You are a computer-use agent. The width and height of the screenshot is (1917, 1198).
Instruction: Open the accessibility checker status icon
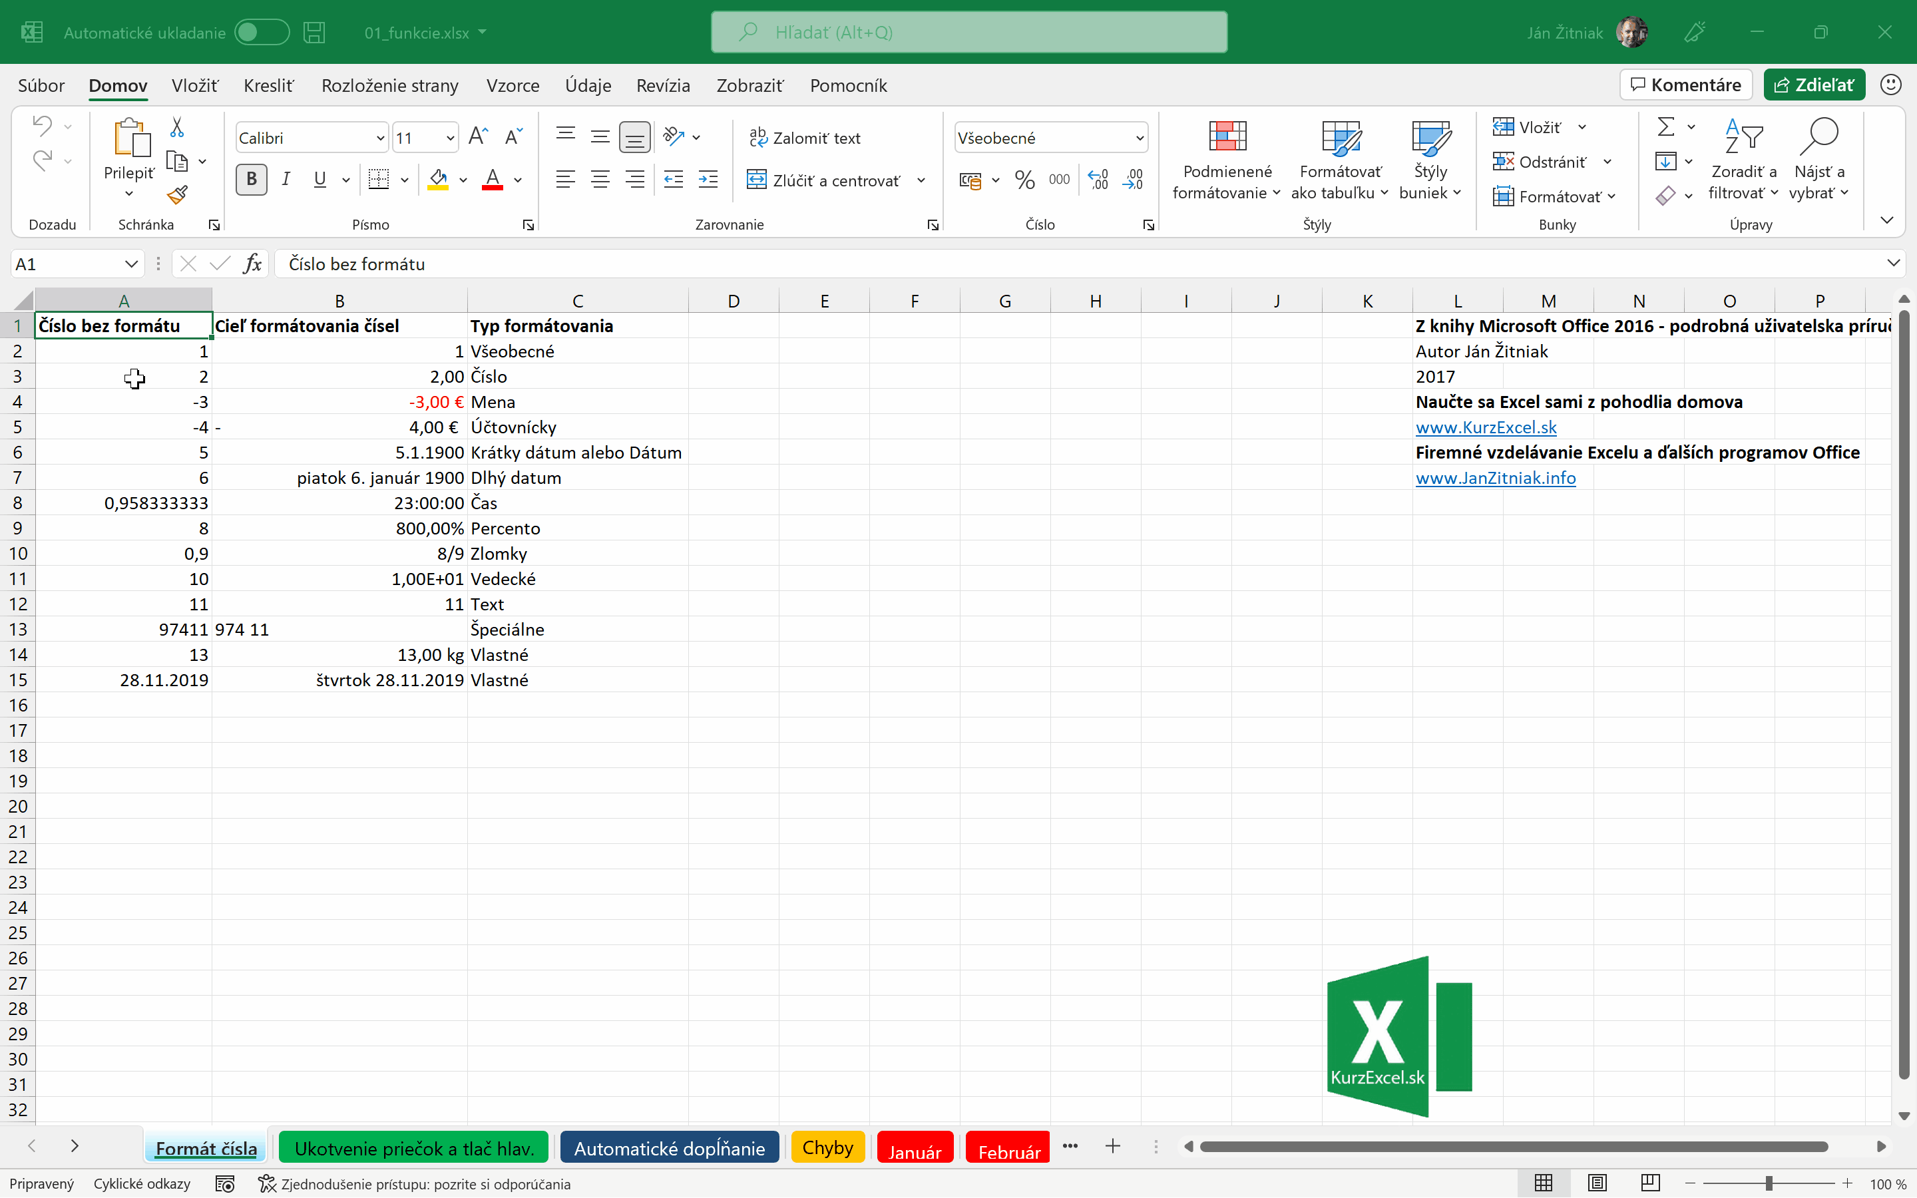click(x=267, y=1184)
